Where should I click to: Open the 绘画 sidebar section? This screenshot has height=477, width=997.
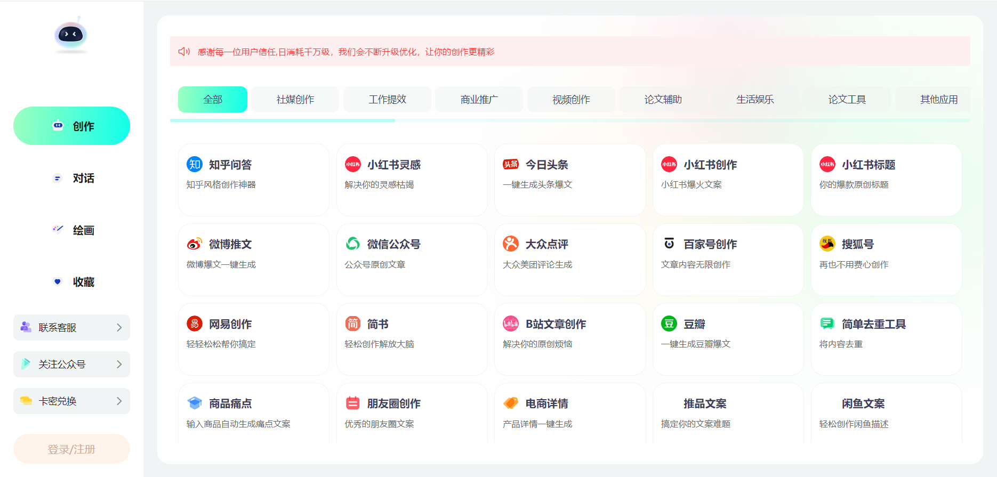(71, 230)
